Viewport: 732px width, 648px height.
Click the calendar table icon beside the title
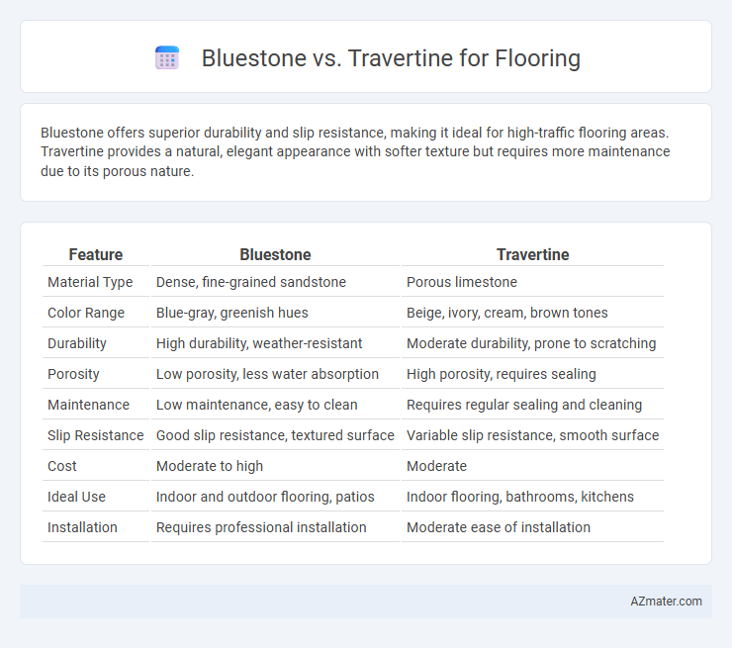[x=167, y=58]
